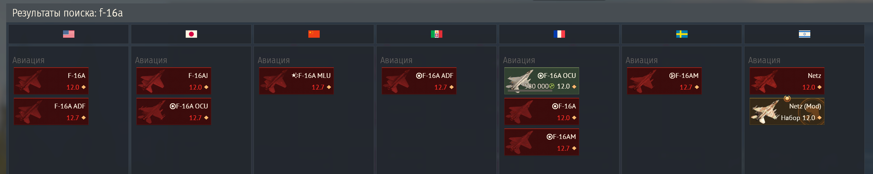
Task: Select the Israeli Netz 12.0 aircraft
Action: [787, 81]
